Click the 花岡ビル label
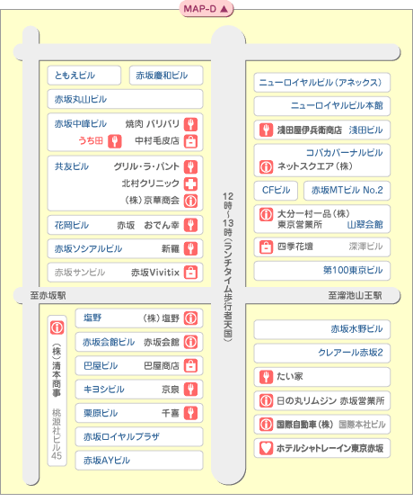413x502 pixels. coord(72,225)
